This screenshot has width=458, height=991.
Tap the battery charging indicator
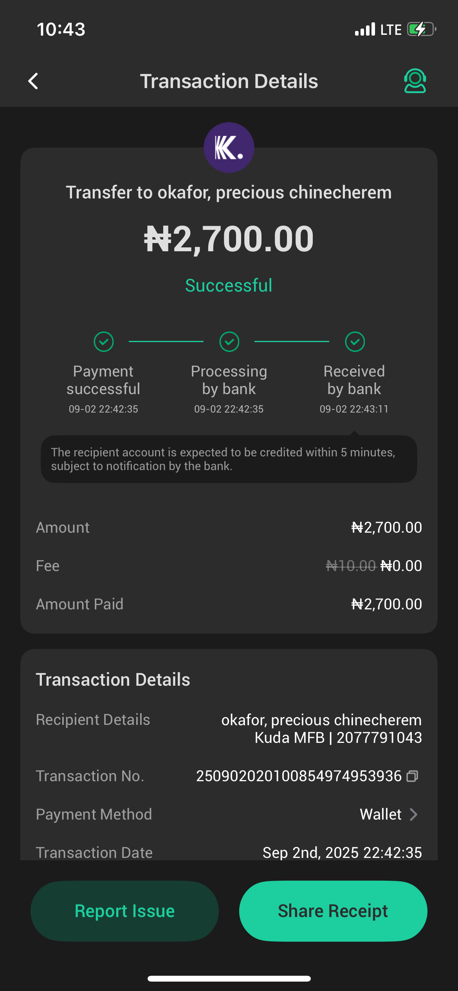click(x=421, y=29)
